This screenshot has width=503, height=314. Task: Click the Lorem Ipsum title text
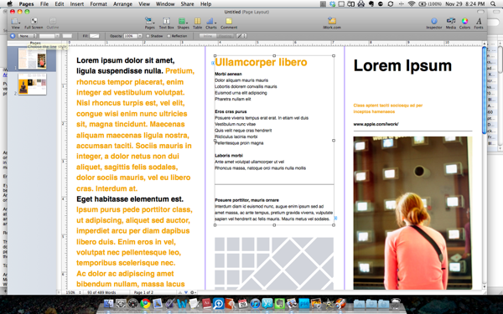[402, 65]
